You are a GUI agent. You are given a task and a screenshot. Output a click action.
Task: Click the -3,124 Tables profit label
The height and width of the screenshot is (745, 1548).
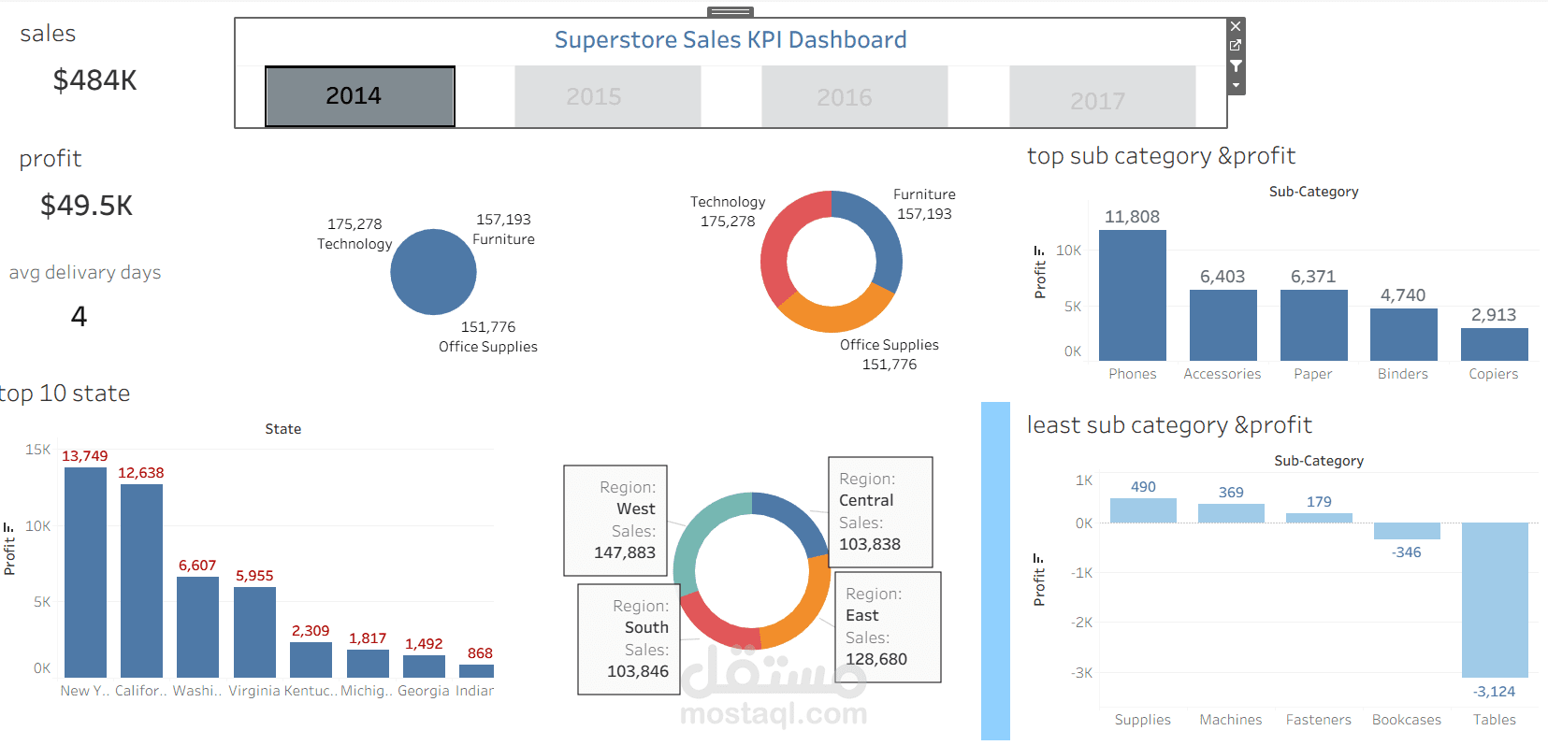coord(1494,692)
